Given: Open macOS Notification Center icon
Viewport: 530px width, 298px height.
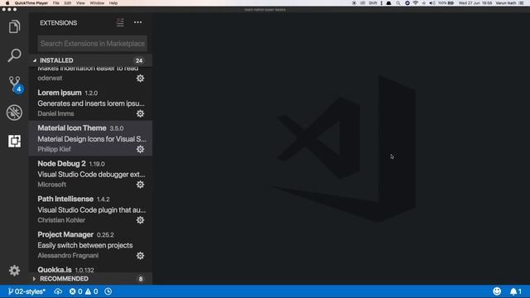Looking at the screenshot, I should [x=521, y=3].
